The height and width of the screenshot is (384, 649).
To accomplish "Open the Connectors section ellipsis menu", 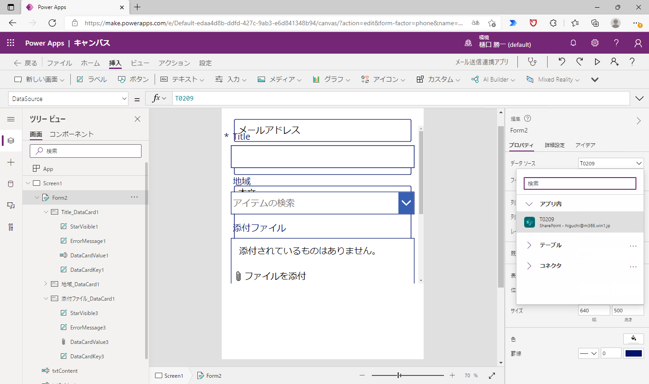I will pyautogui.click(x=633, y=266).
